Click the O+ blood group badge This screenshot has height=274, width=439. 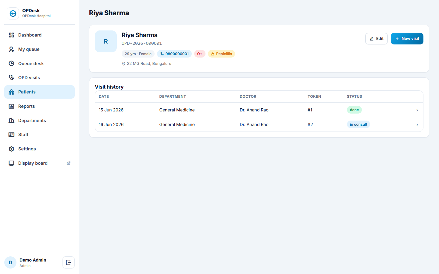pyautogui.click(x=200, y=54)
